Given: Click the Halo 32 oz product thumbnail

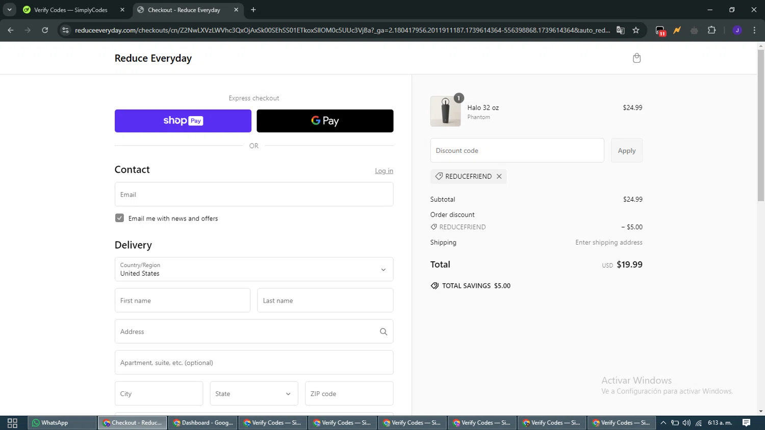Looking at the screenshot, I should coord(445,111).
